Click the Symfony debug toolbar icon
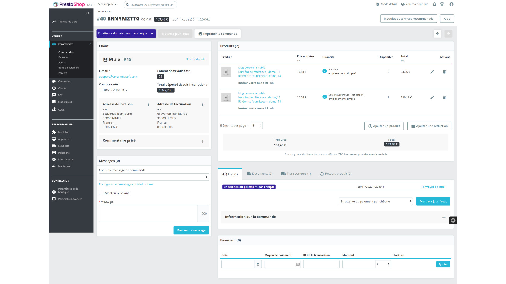Screen dimensions: 506x284 click(453, 220)
